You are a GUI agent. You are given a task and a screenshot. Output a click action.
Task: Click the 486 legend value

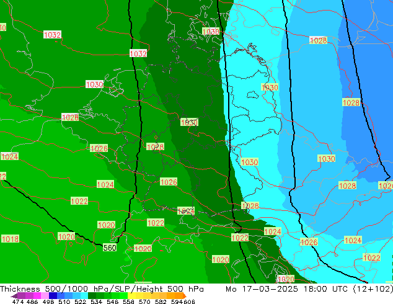point(32,302)
